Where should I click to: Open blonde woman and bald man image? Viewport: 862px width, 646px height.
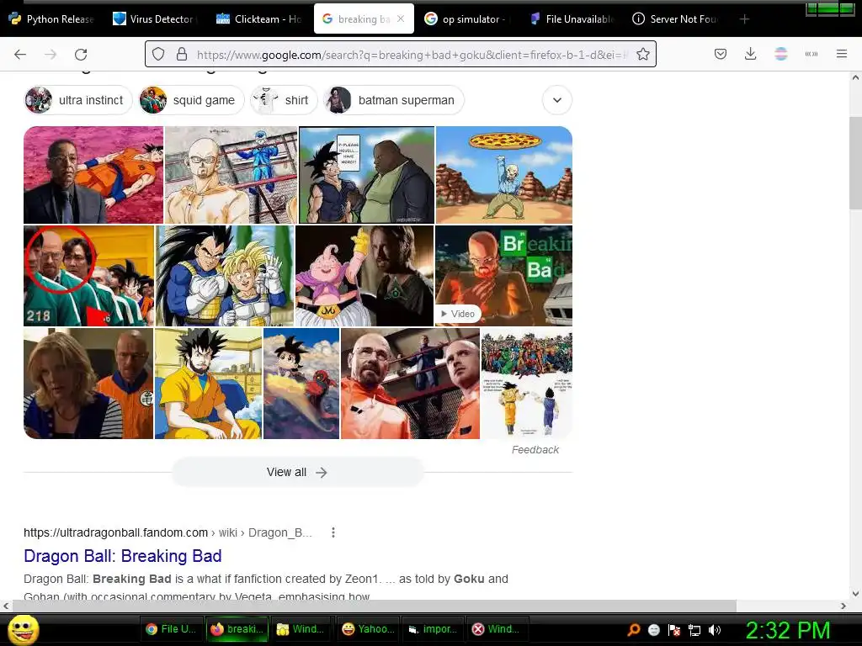point(88,384)
